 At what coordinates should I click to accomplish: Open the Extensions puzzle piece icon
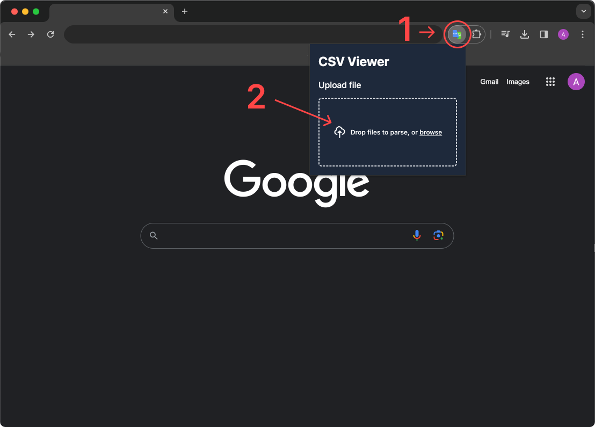click(477, 34)
